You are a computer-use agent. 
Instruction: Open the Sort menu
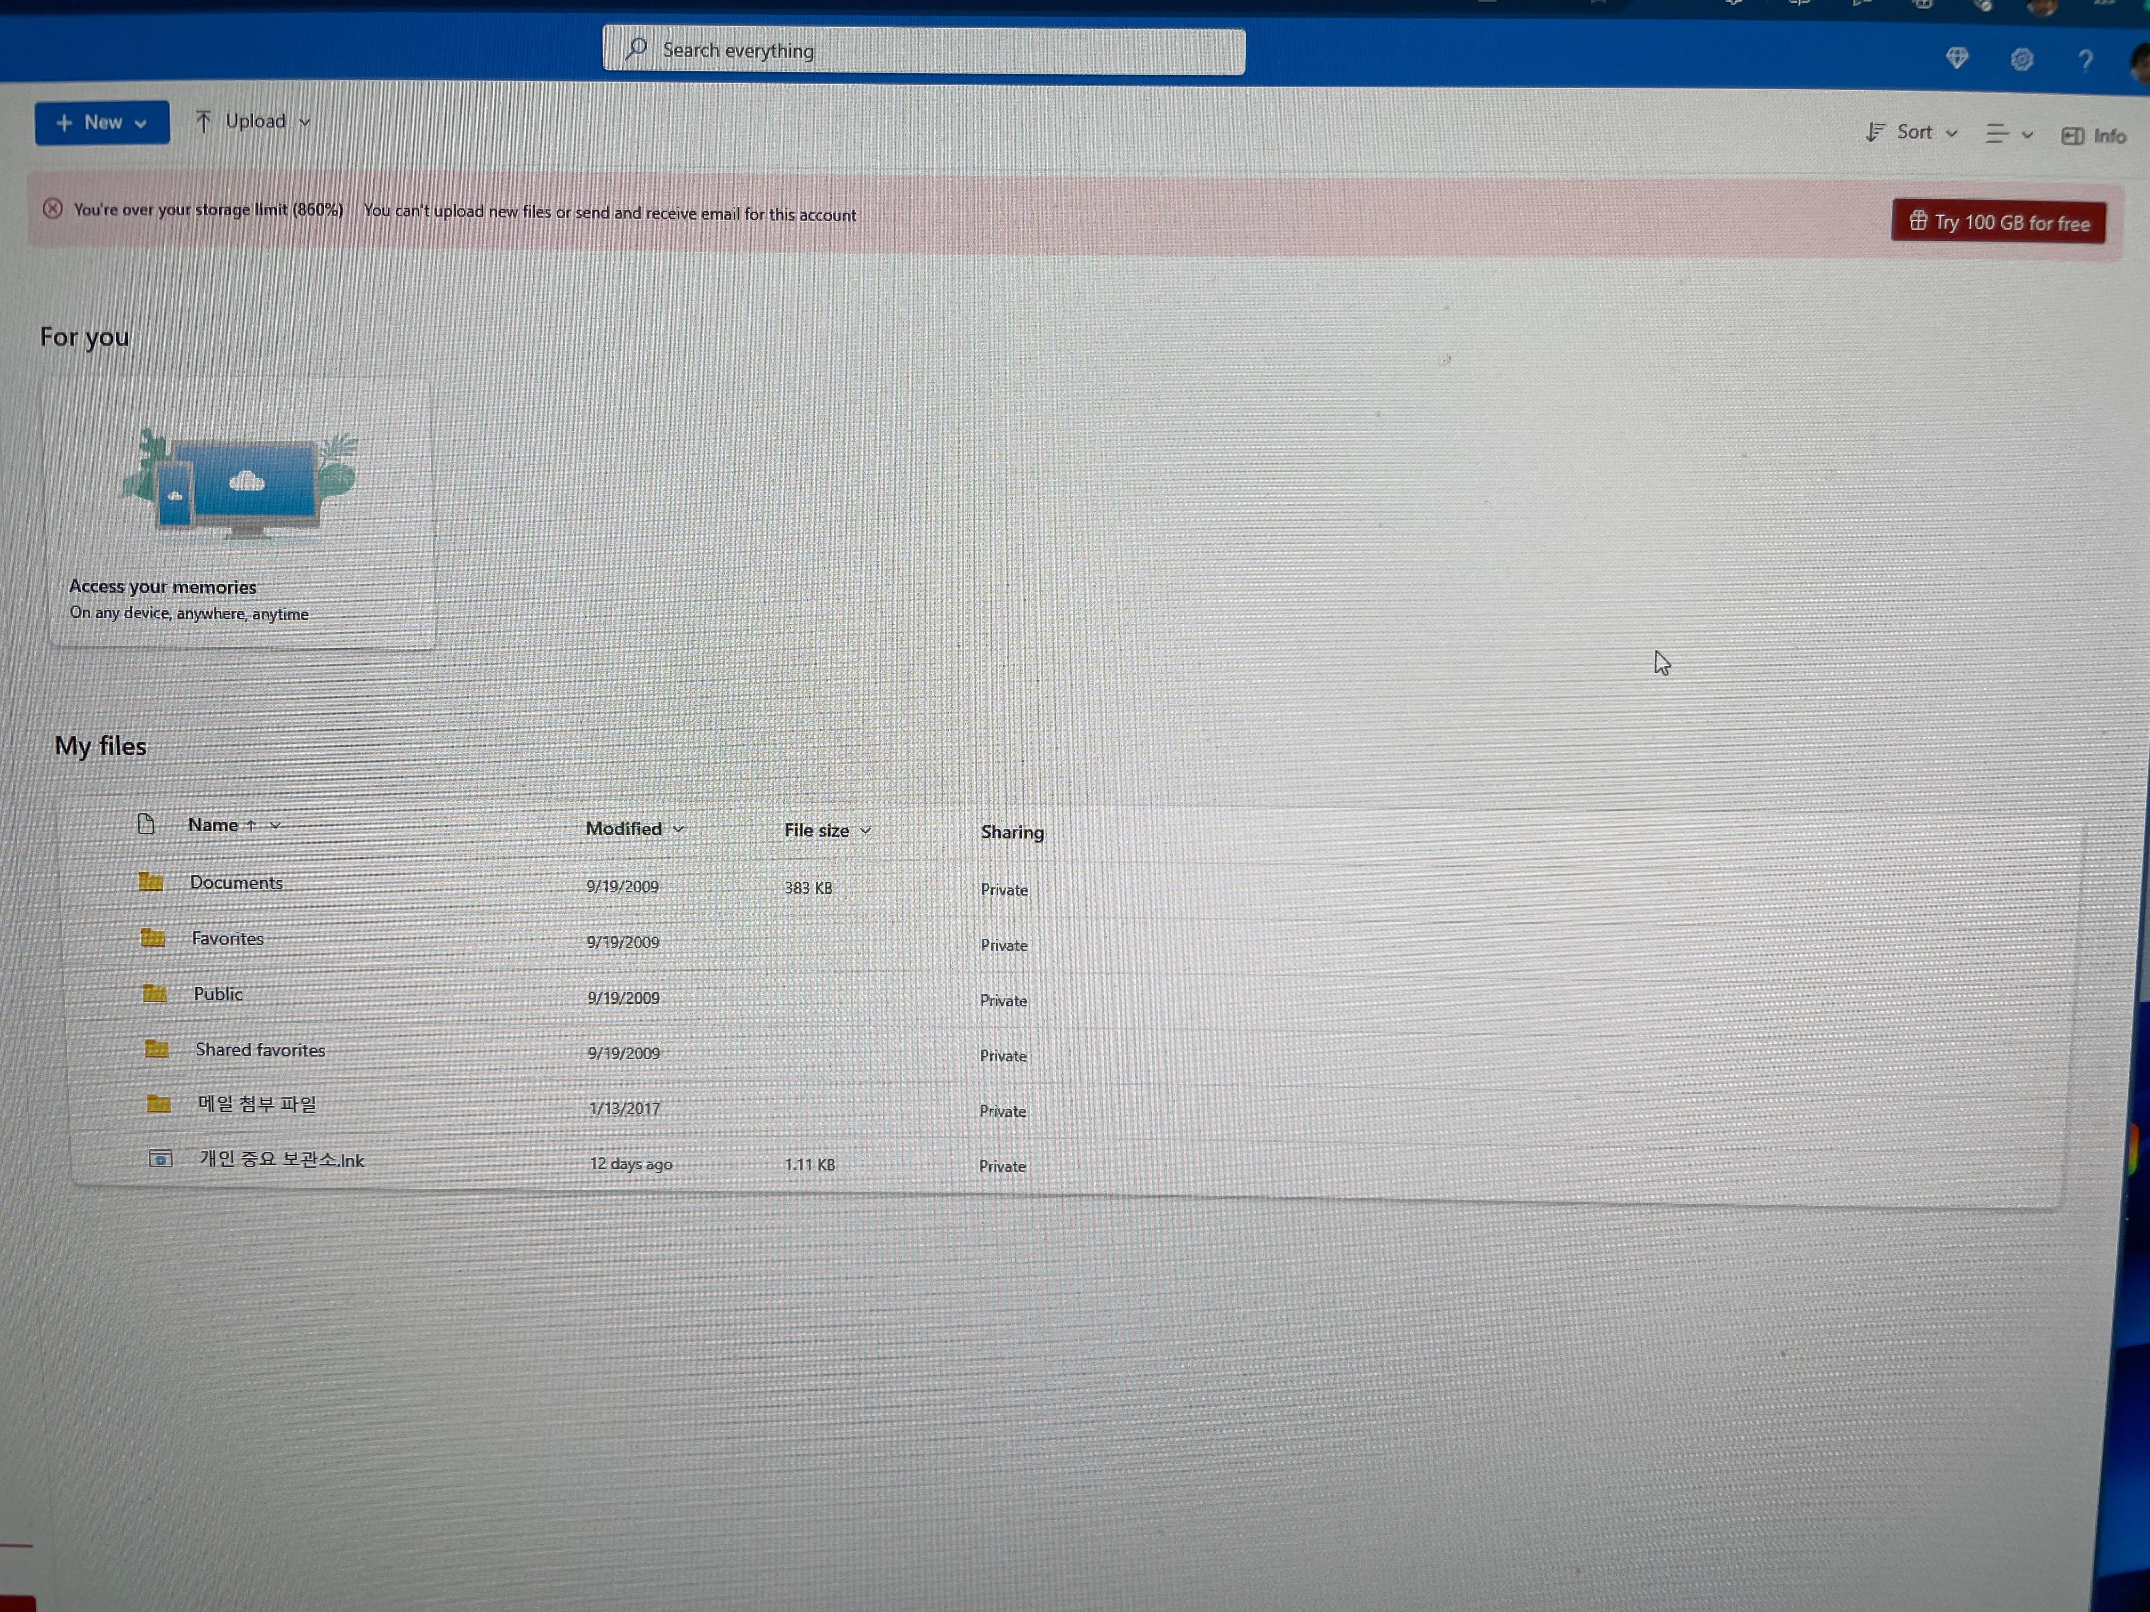coord(1911,132)
